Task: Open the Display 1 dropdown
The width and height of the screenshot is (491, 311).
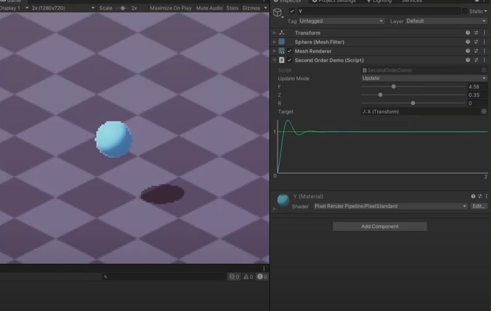Action: 14,8
